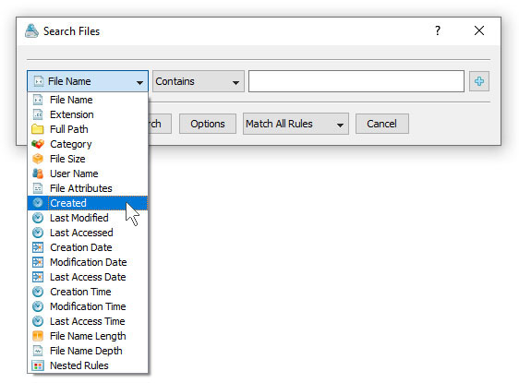Close the Search Files dialog

(479, 30)
